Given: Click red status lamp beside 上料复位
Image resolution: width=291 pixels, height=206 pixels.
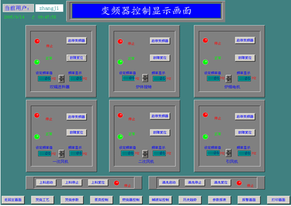Looking at the screenshot, I should click(117, 183).
